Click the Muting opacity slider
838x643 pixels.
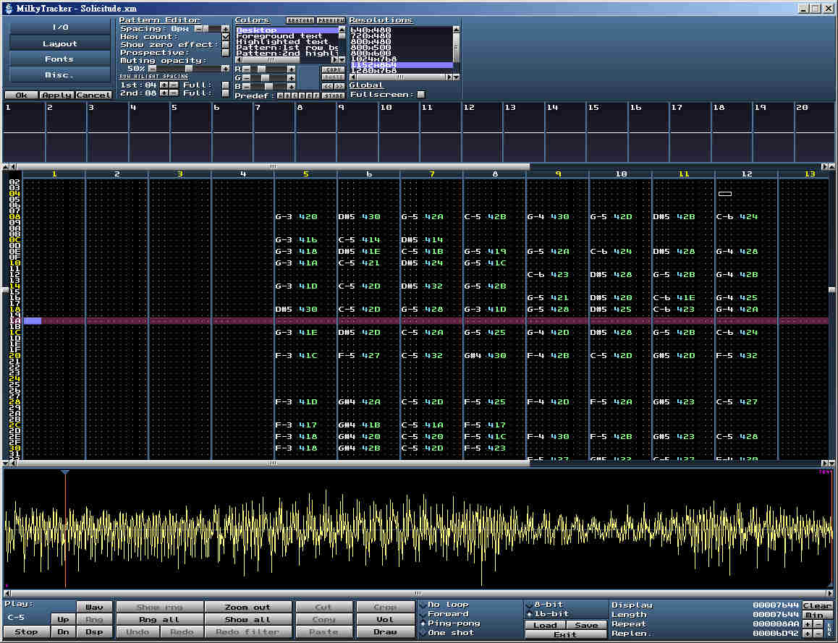(189, 69)
